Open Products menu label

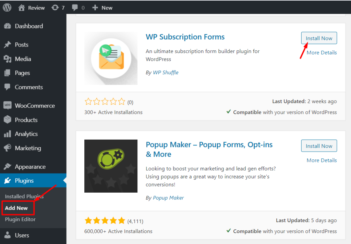26,120
